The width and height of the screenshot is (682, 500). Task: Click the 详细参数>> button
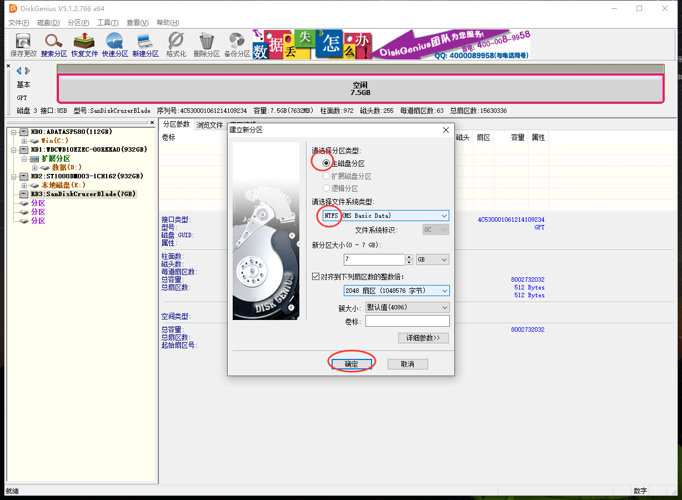tap(423, 338)
